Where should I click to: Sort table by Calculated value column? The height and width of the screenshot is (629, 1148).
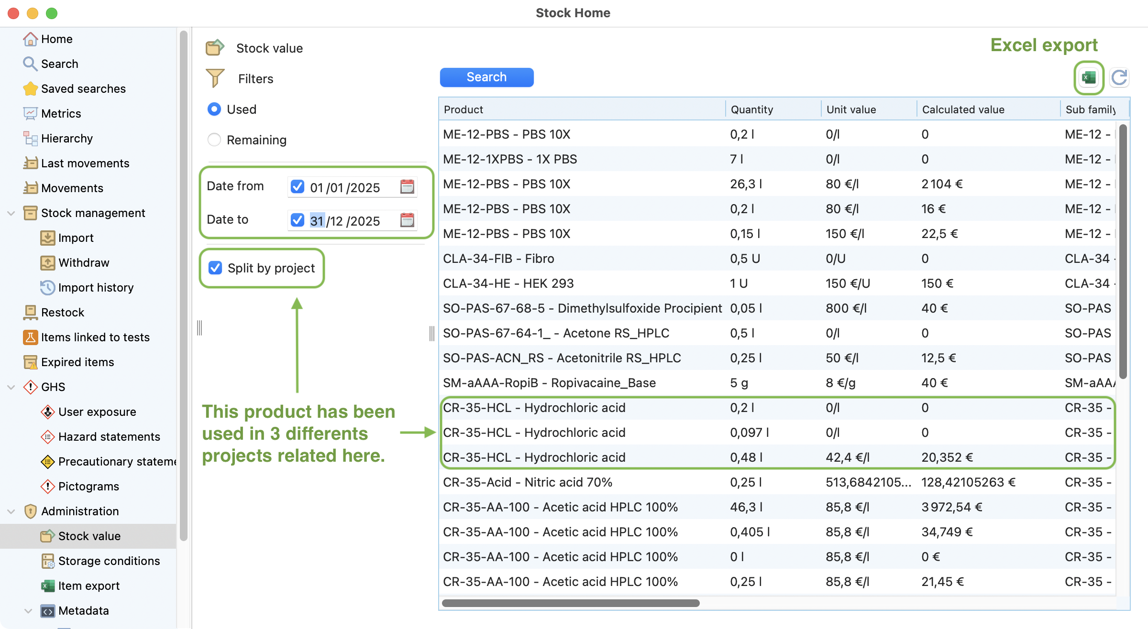tap(963, 109)
